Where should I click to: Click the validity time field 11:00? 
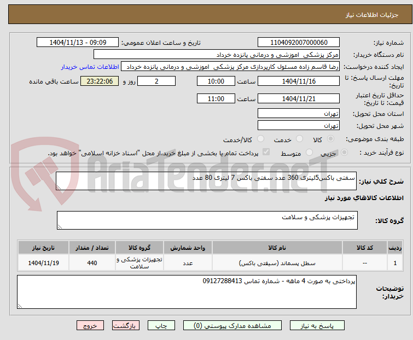click(216, 99)
